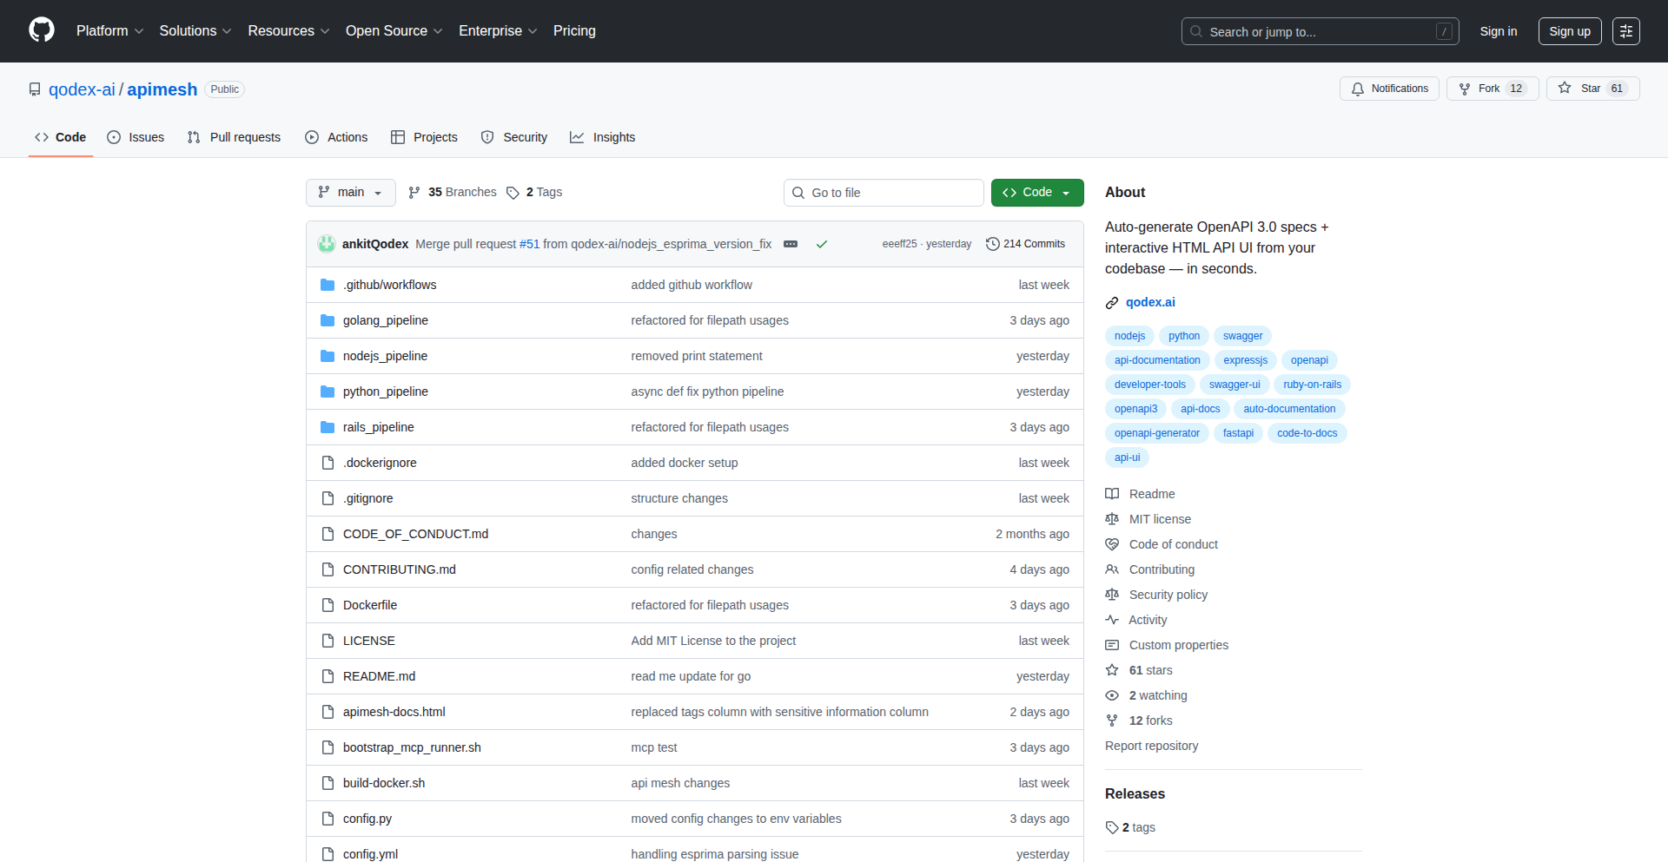Click the Notifications bell button
Screen dimensions: 1668x862
pyautogui.click(x=1389, y=89)
